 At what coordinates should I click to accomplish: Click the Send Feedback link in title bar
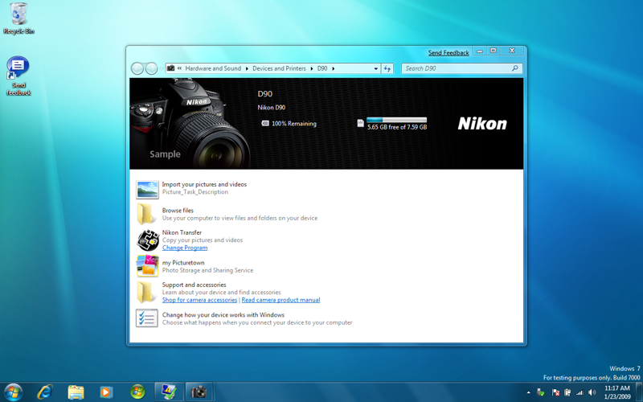coord(448,52)
